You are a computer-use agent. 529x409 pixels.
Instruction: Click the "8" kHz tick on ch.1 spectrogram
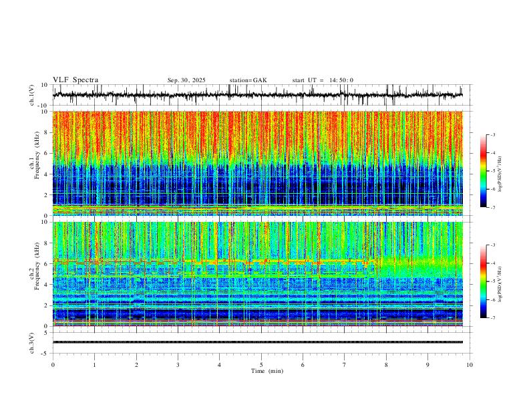coord(46,132)
